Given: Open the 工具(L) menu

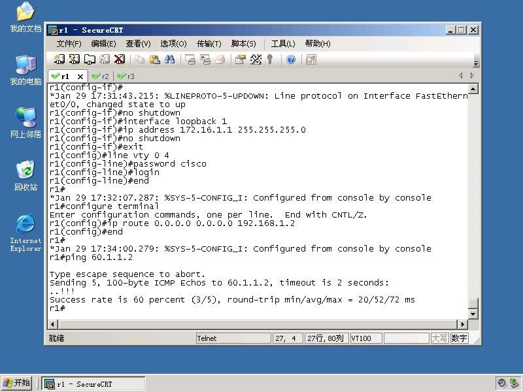Looking at the screenshot, I should tap(283, 44).
